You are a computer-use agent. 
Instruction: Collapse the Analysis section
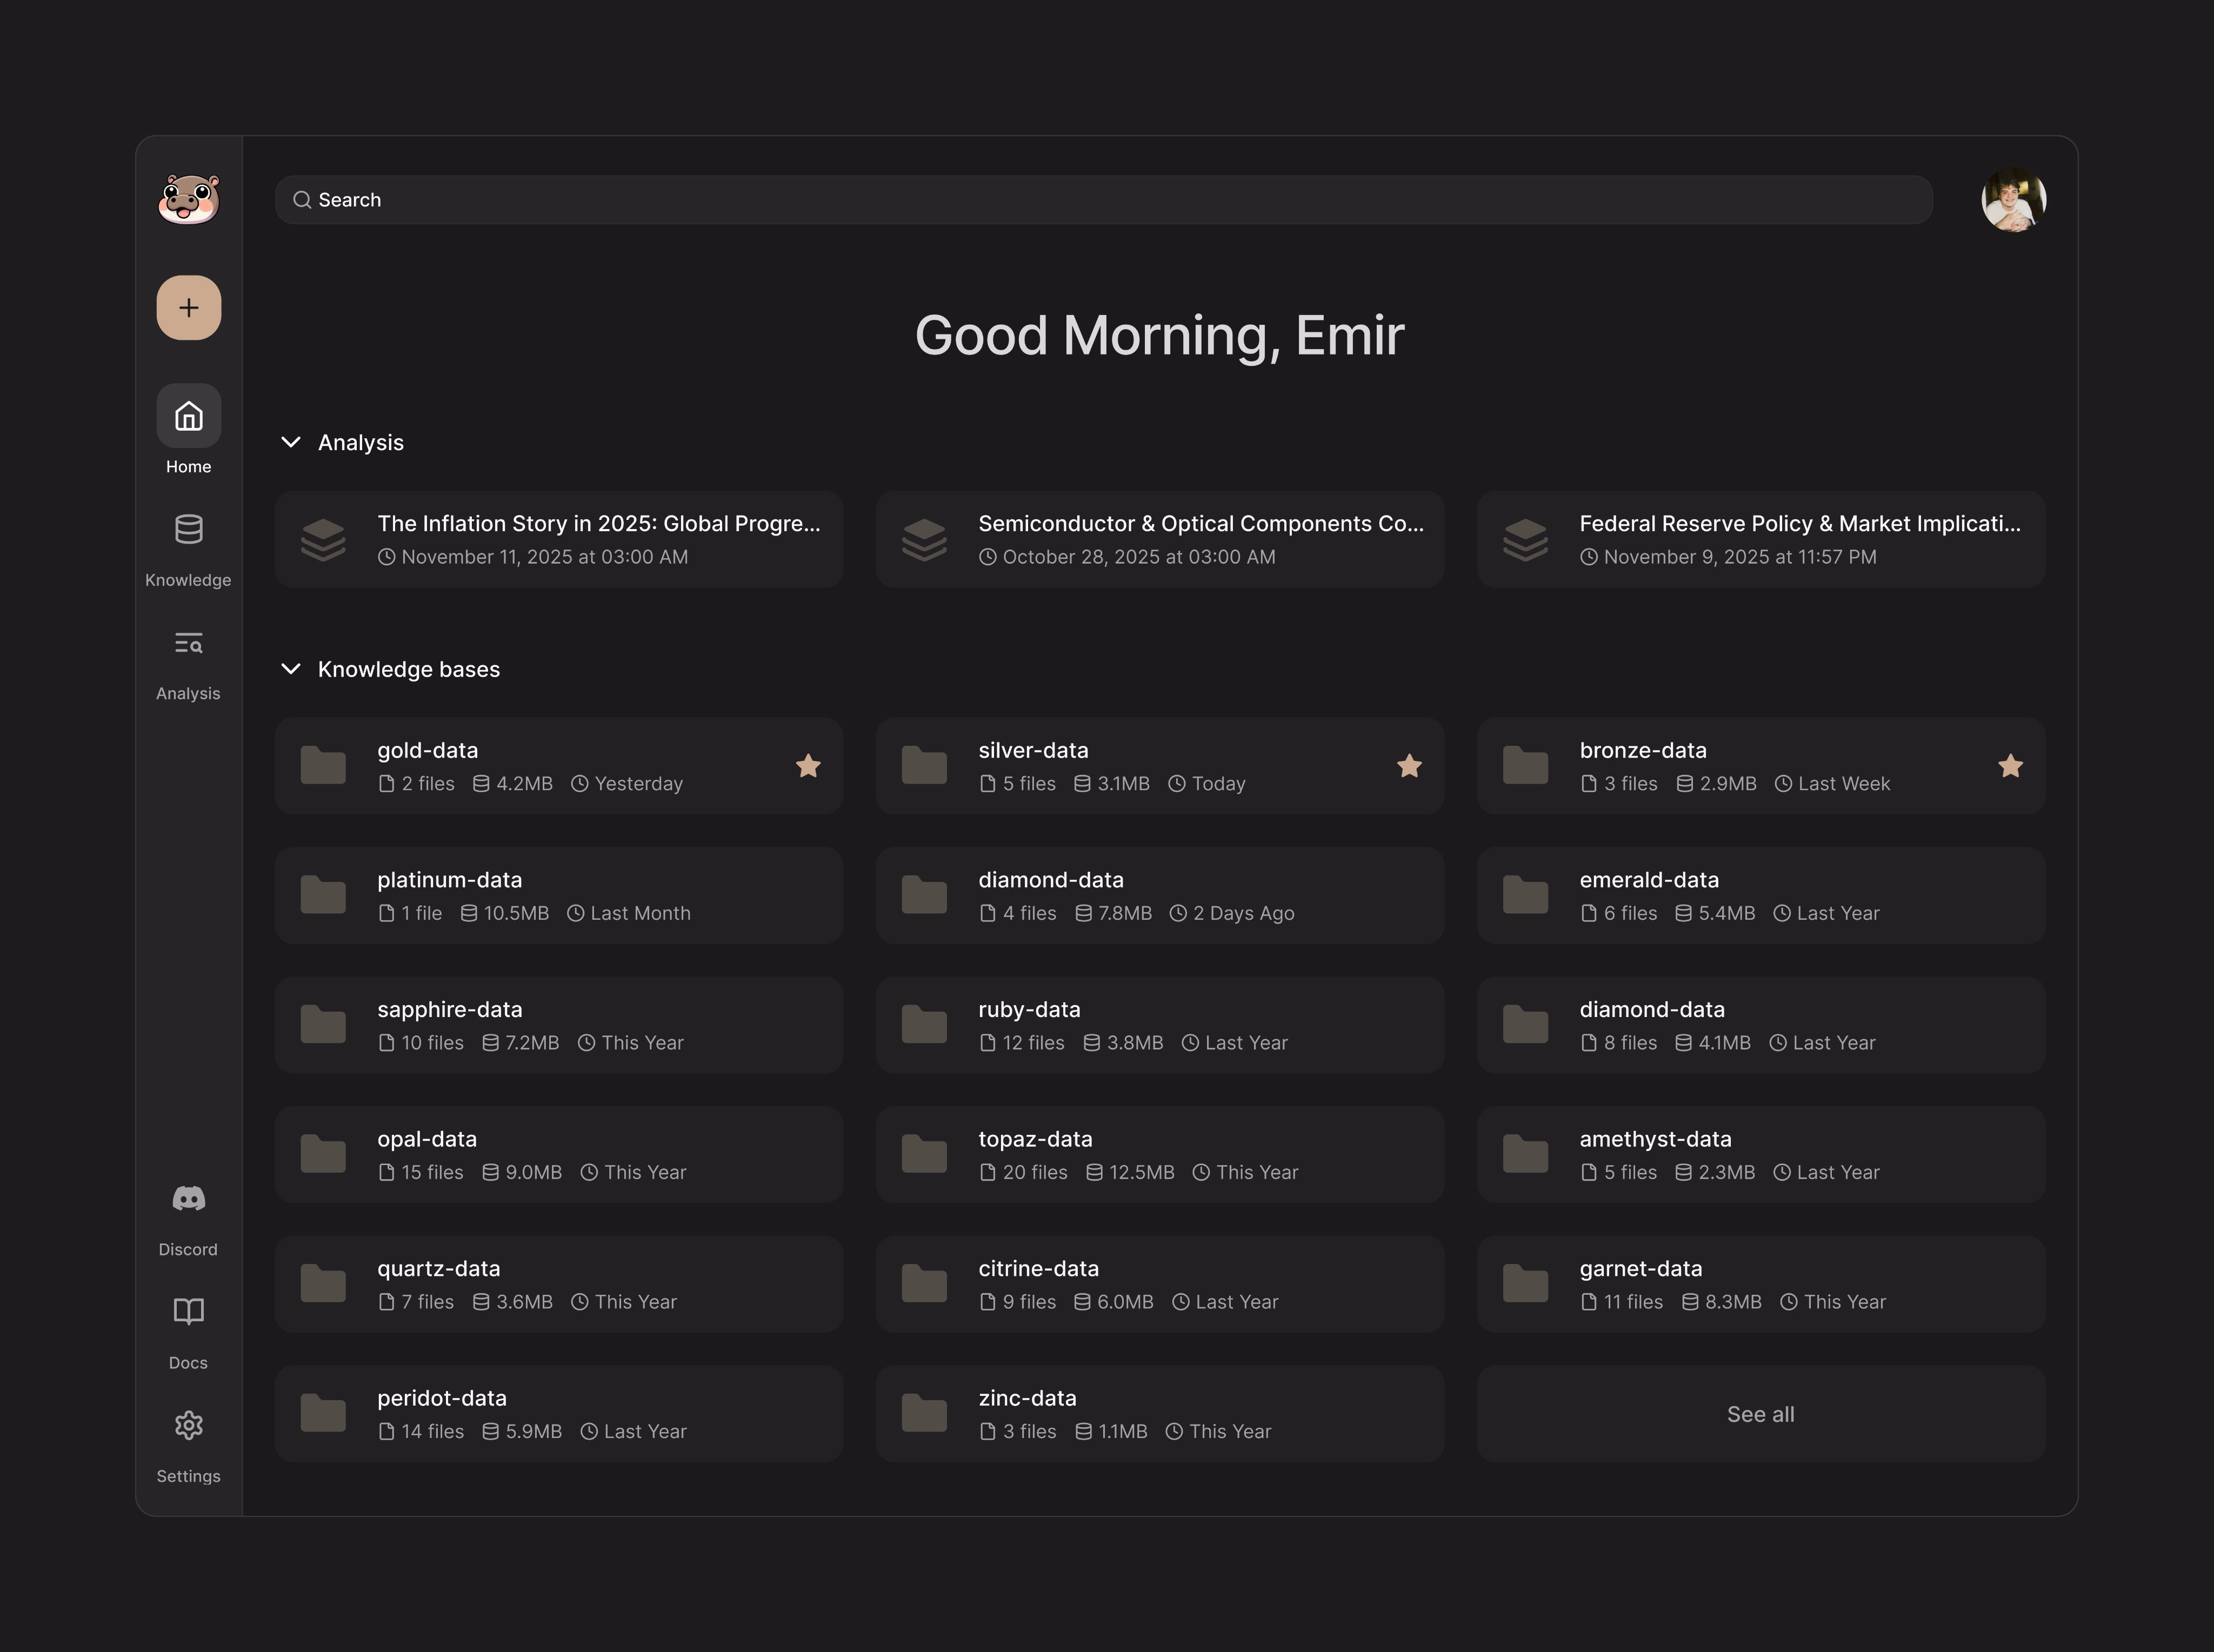click(x=291, y=442)
